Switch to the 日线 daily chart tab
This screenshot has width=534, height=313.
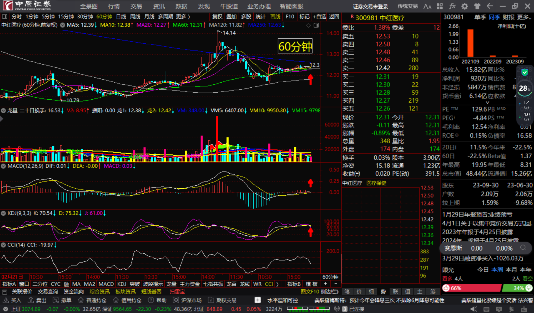point(121,17)
